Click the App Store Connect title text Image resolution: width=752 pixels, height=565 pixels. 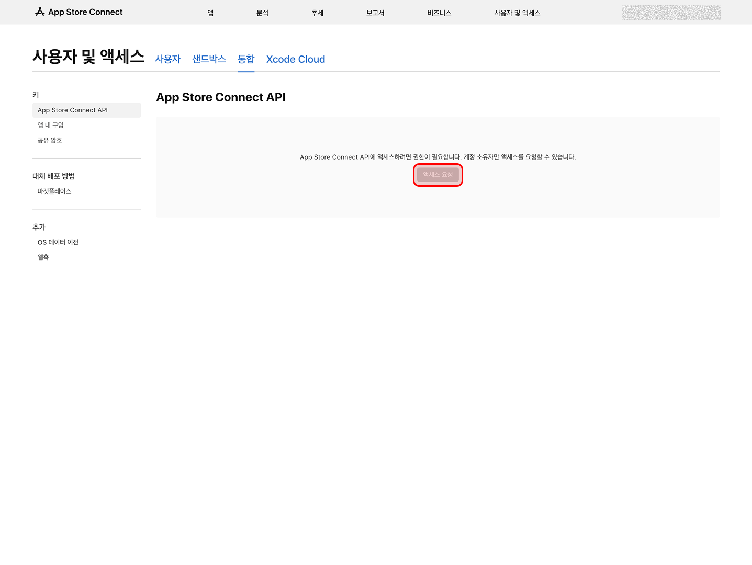pyautogui.click(x=85, y=12)
